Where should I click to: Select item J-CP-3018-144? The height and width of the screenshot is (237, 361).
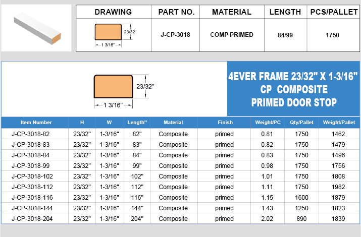(32, 208)
